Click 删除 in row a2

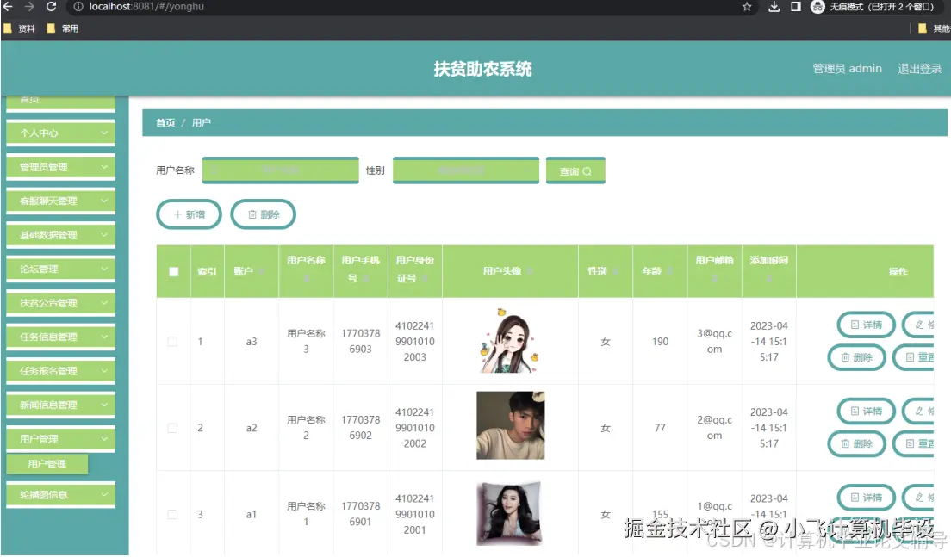pos(857,444)
